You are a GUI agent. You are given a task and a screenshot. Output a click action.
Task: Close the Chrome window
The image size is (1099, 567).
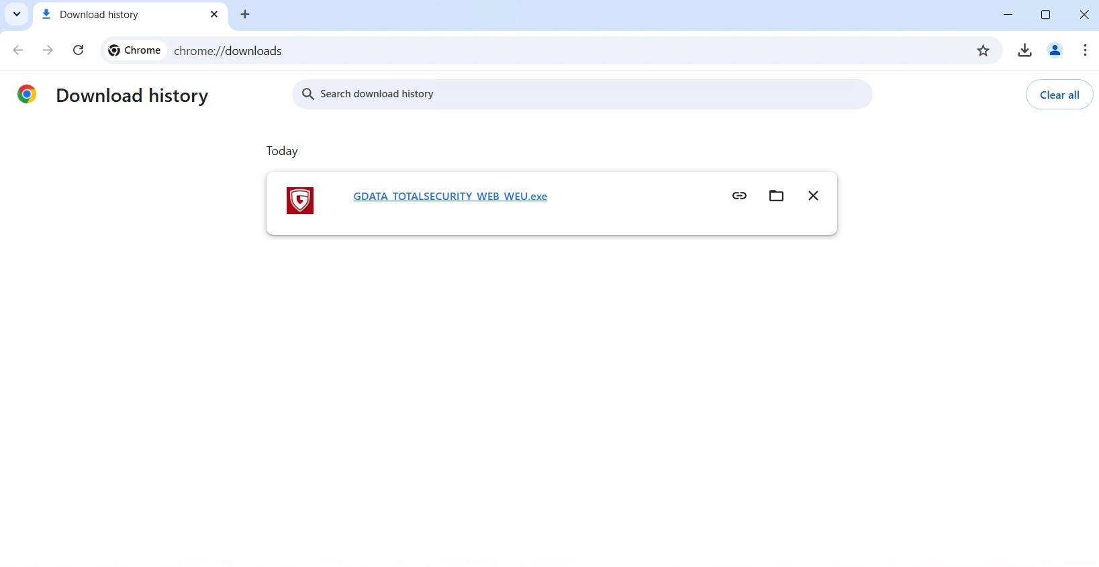tap(1084, 14)
